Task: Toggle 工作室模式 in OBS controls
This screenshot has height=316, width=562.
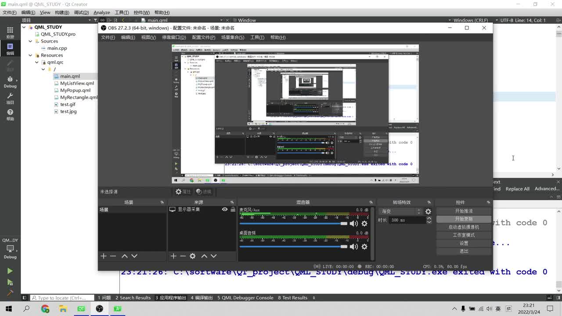Action: (464, 235)
